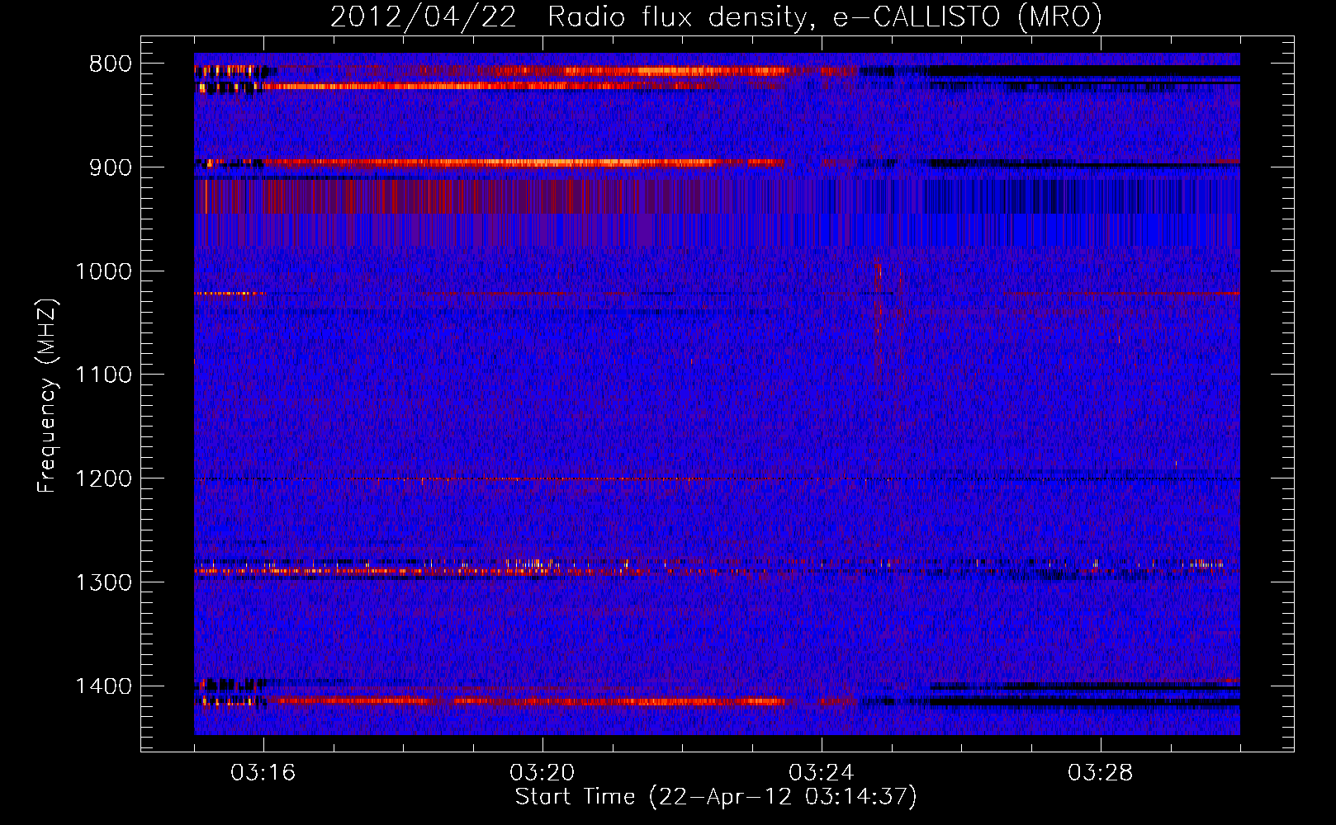Click the 'Start Time (22-Apr-12 03:14:37)' label
Image resolution: width=1336 pixels, height=825 pixels.
point(716,797)
